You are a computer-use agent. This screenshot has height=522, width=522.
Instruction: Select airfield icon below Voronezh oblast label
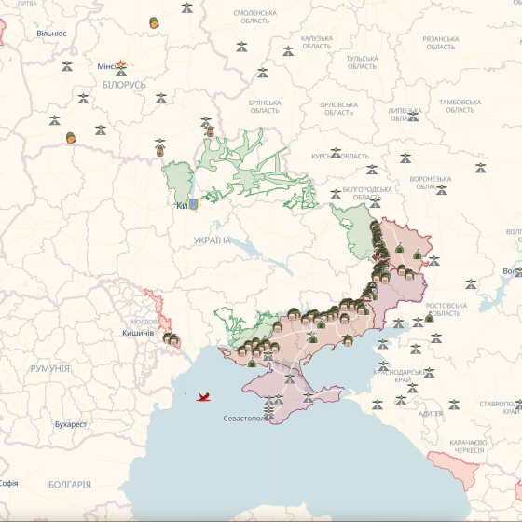pyautogui.click(x=442, y=190)
